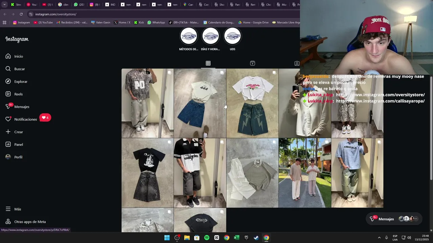Open UDS story highlight
Image resolution: width=433 pixels, height=243 pixels.
pyautogui.click(x=232, y=39)
